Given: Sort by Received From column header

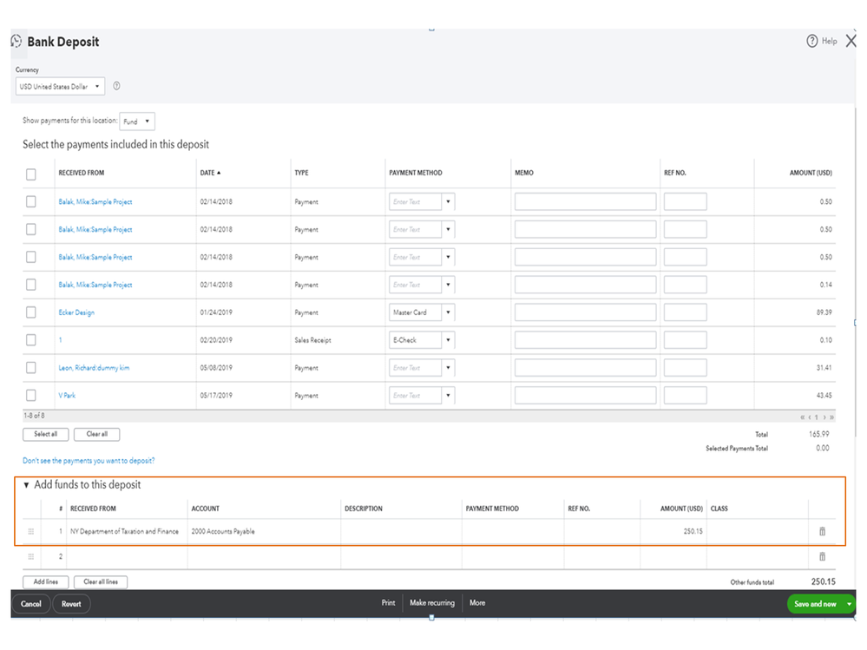Looking at the screenshot, I should pos(82,173).
